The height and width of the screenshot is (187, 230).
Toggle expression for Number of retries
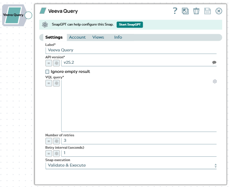pyautogui.click(x=49, y=141)
